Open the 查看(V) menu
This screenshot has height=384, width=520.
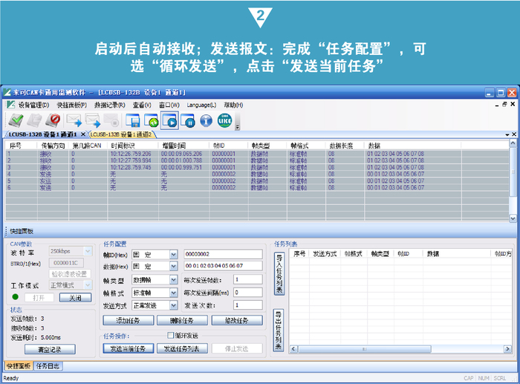(x=142, y=105)
